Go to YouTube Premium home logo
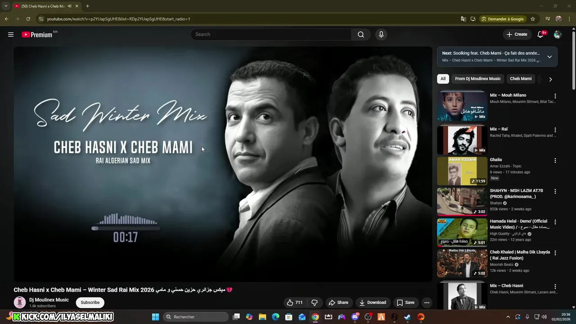 37,34
